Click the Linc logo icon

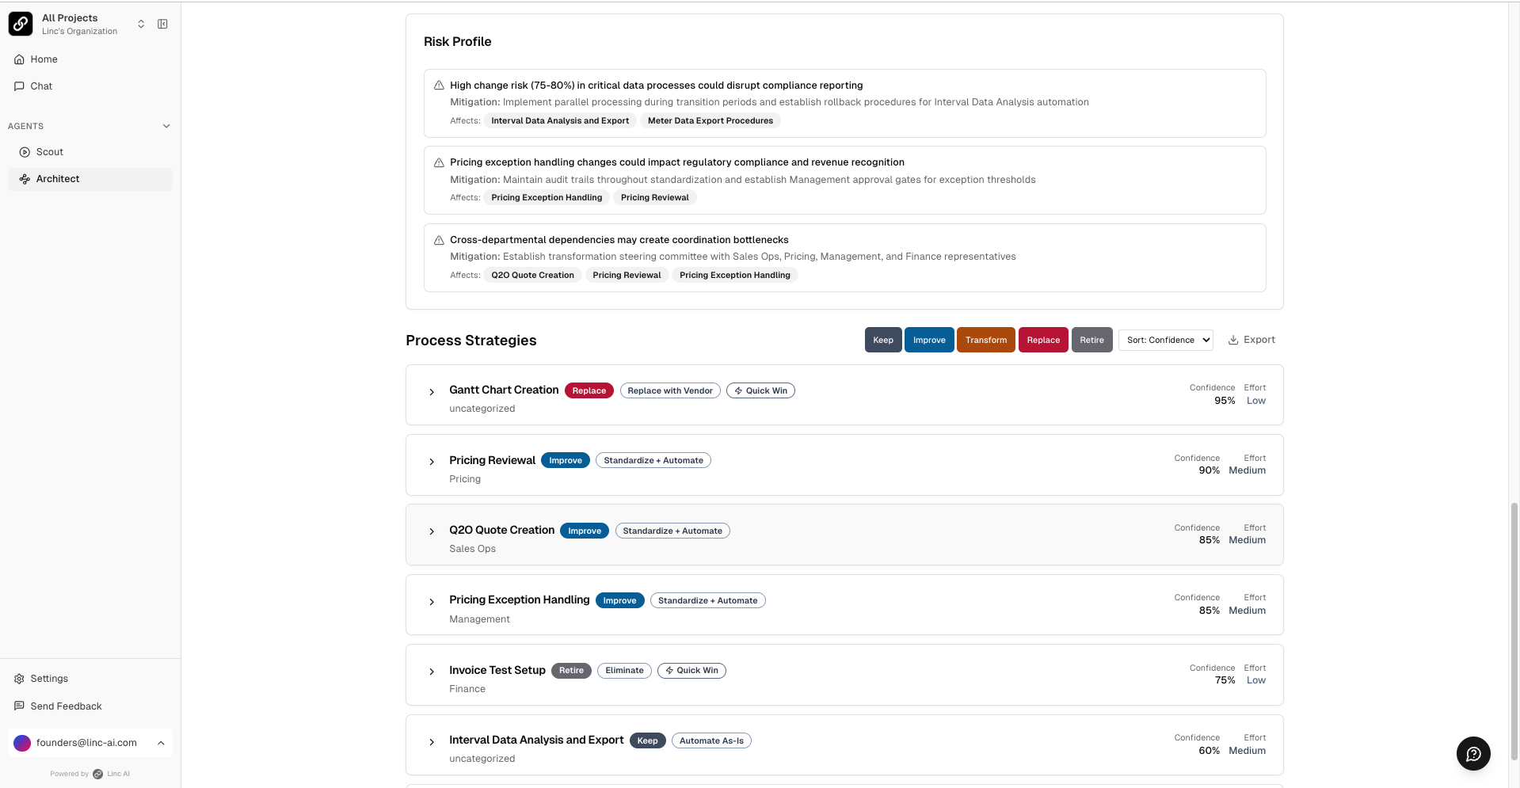tap(21, 24)
